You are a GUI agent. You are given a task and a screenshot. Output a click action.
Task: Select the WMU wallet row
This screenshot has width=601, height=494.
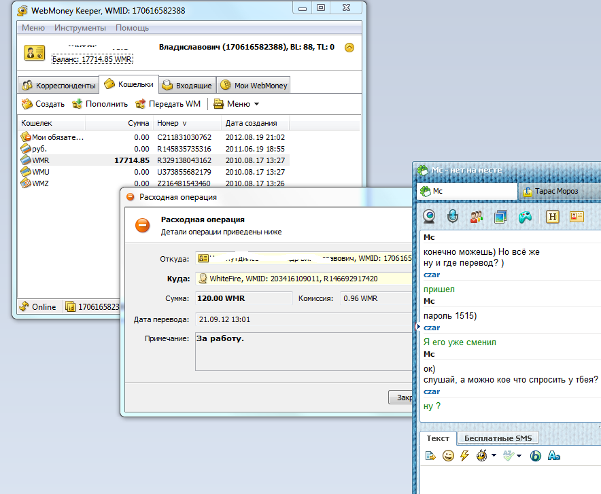click(x=154, y=171)
